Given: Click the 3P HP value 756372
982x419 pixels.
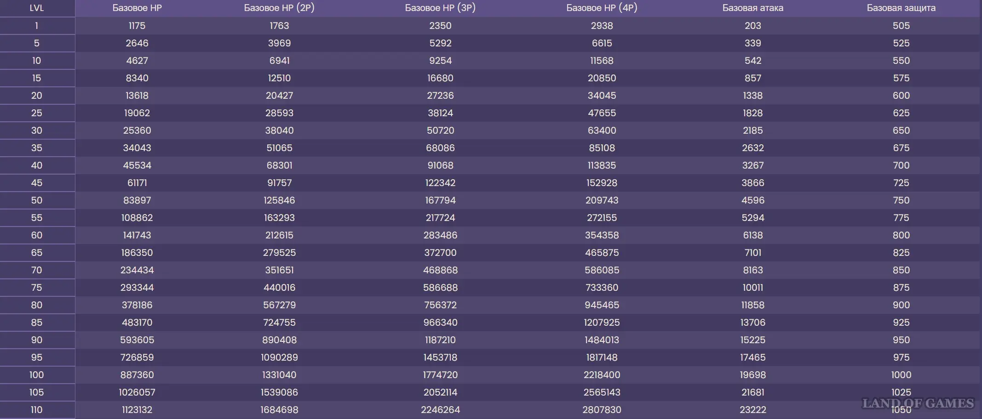Looking at the screenshot, I should pyautogui.click(x=440, y=305).
